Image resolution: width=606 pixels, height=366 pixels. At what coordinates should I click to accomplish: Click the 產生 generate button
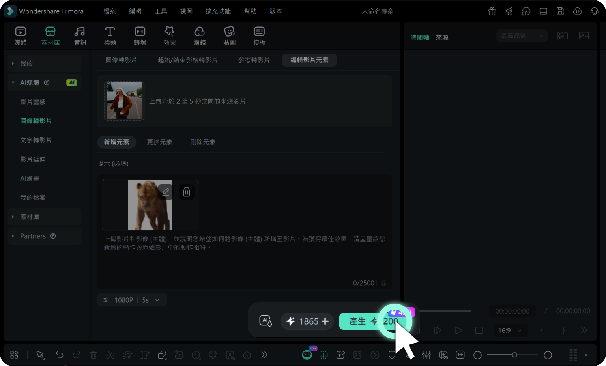point(373,321)
